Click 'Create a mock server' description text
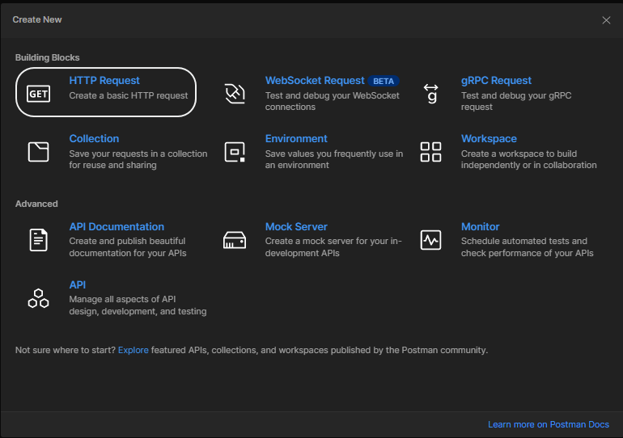The image size is (623, 438). [x=333, y=246]
